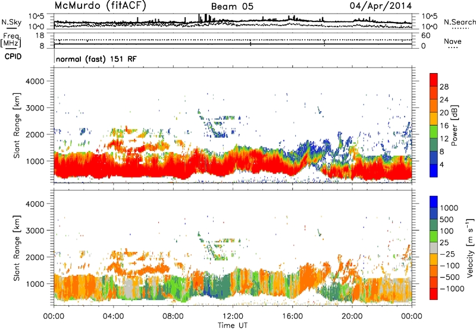Viewport: 476px width, 329px height.
Task: Click the 20:00 time tick label
Action: point(352,317)
